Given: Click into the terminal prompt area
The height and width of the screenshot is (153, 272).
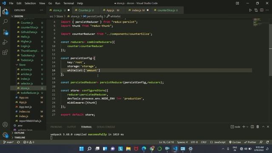Looking at the screenshot, I should (x=51, y=138).
